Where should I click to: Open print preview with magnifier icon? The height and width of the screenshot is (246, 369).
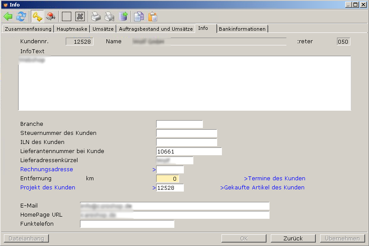point(109,17)
